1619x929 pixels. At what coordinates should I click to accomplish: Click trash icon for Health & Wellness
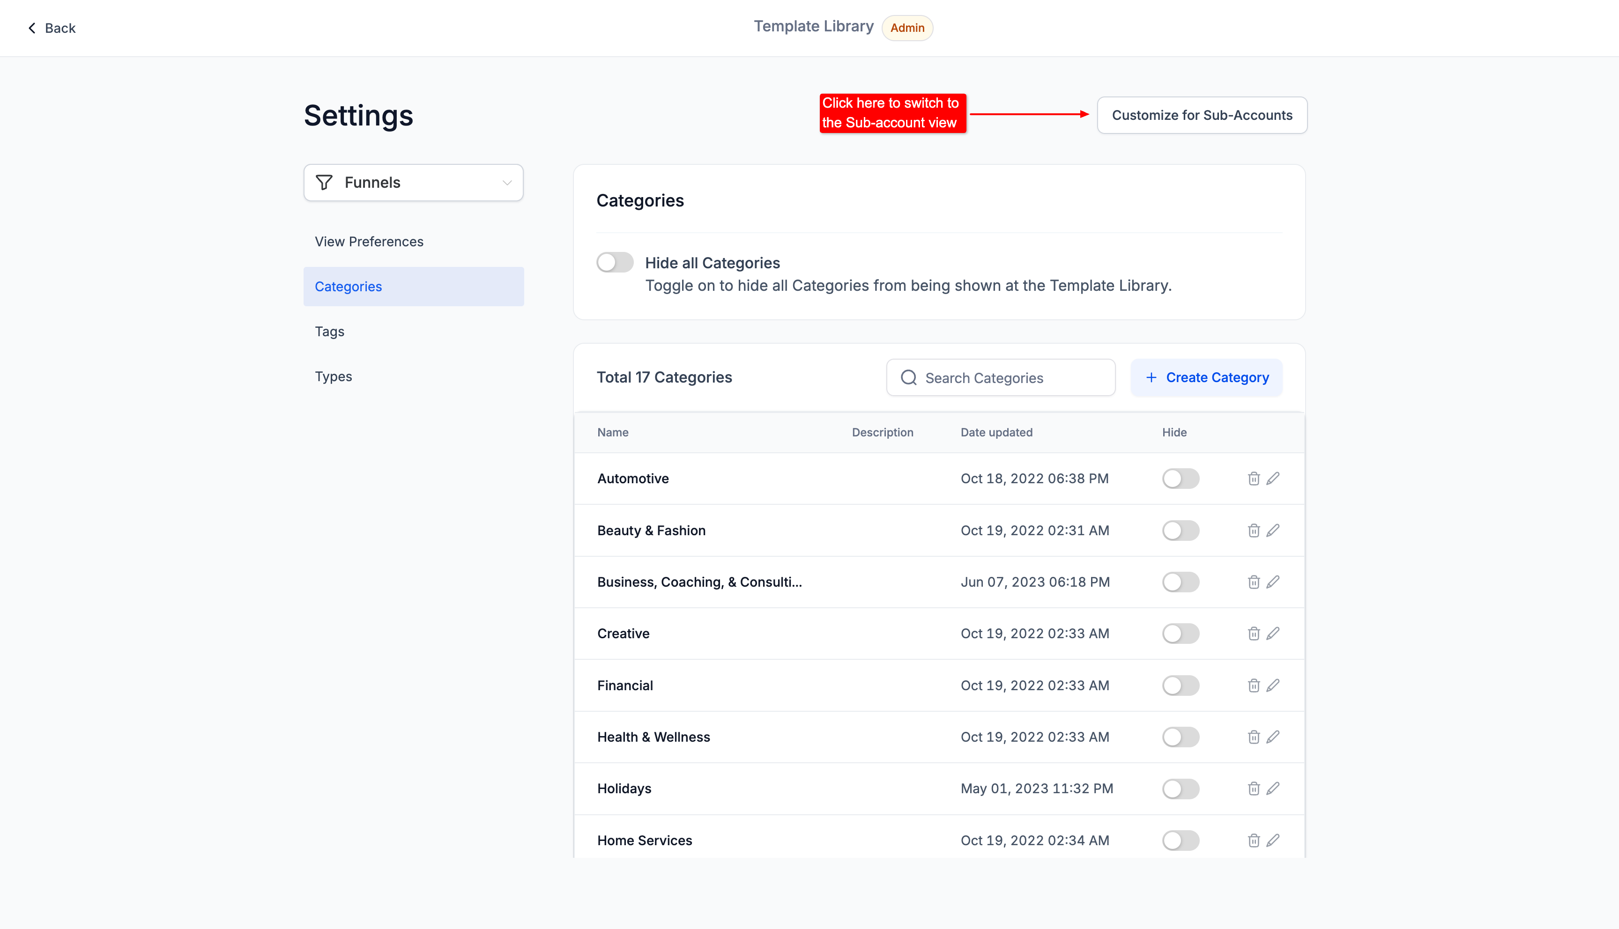click(1253, 737)
